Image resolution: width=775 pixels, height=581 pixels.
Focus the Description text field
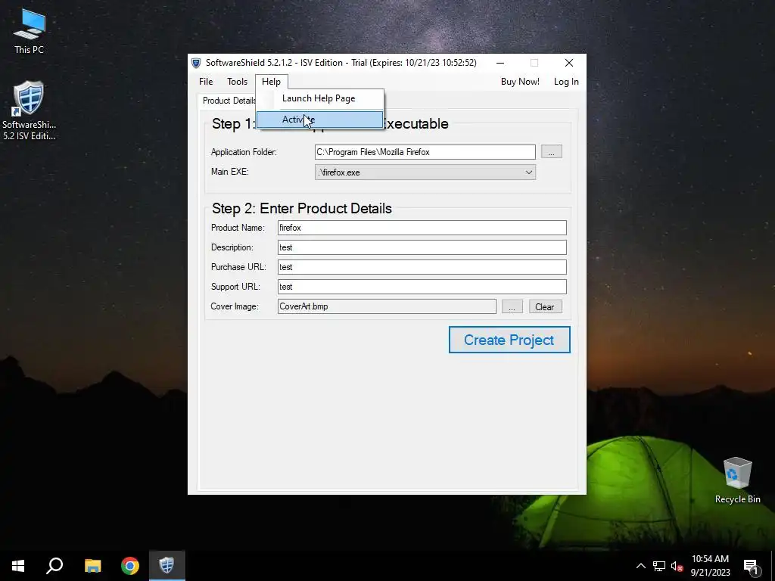(422, 247)
